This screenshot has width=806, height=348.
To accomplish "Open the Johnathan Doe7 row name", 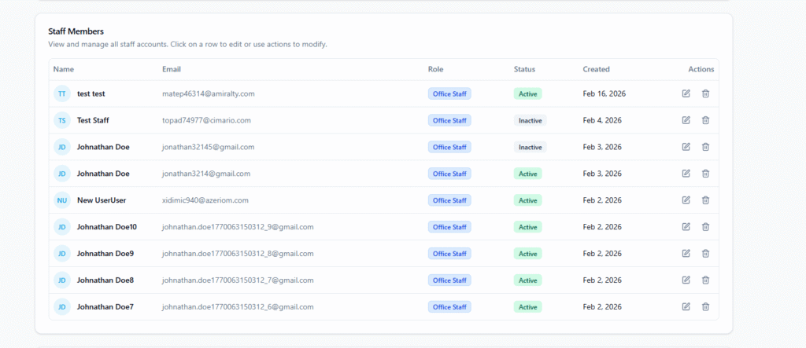I will point(105,307).
